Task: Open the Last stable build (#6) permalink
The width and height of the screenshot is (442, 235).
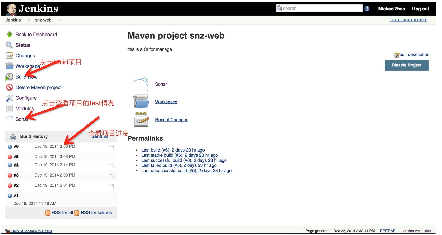Action: (x=179, y=155)
